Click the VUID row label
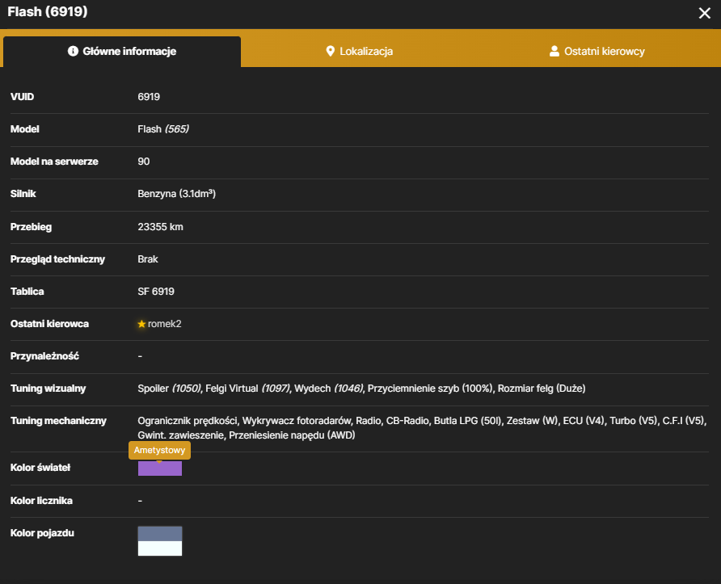 (x=22, y=97)
